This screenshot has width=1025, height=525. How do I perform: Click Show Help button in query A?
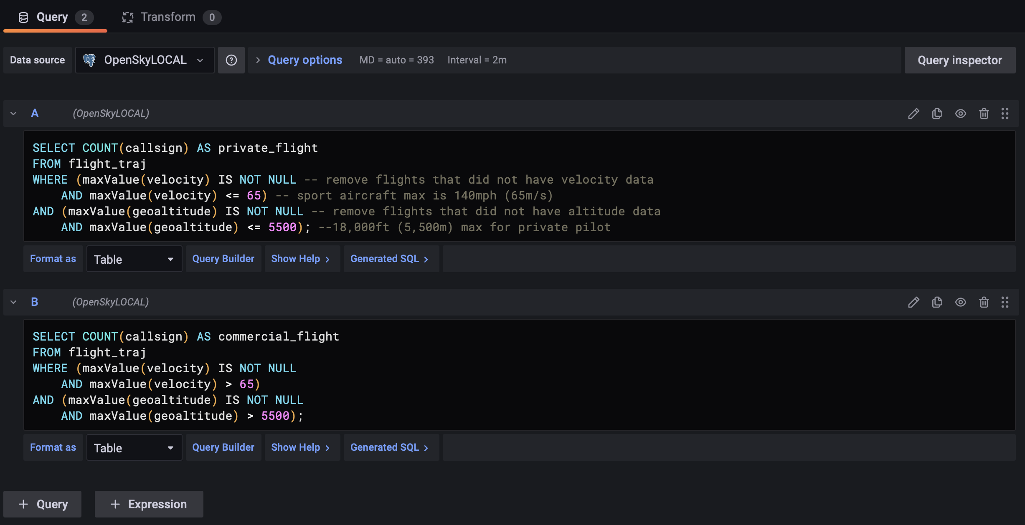point(301,258)
